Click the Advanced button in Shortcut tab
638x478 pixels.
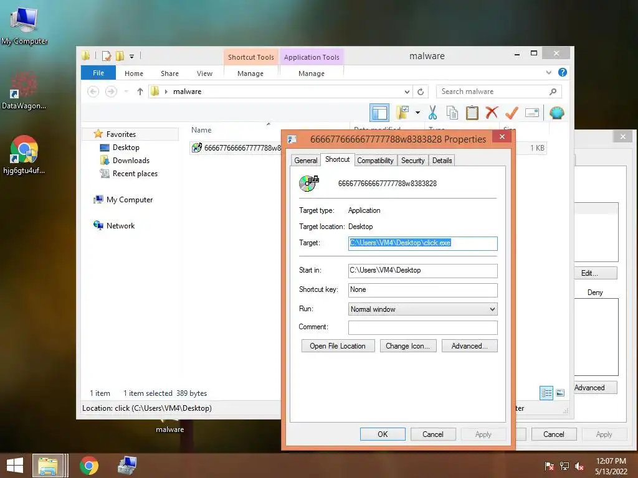coord(469,346)
